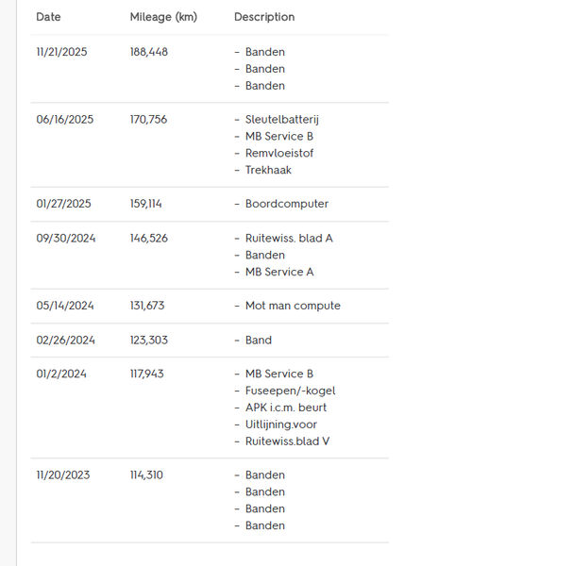
Task: Select the Ruitewiss. blad A item
Action: [289, 238]
